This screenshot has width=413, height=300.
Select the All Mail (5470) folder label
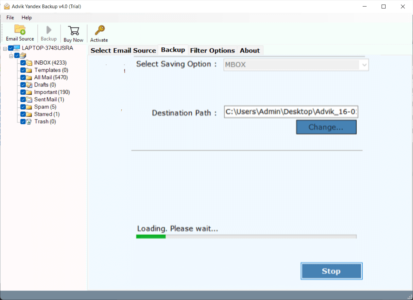51,77
